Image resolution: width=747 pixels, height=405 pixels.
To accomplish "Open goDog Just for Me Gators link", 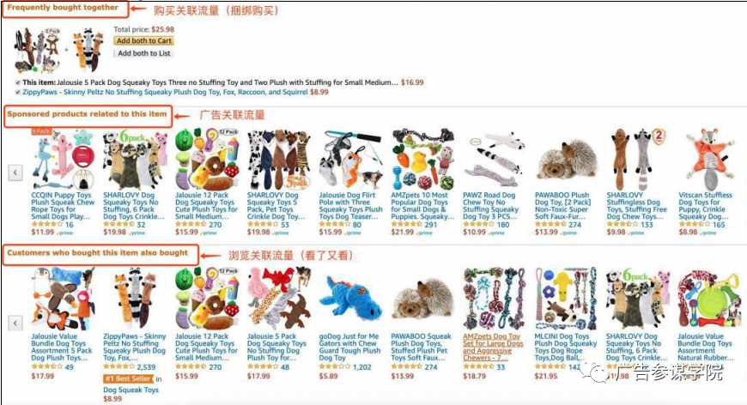I will click(349, 347).
